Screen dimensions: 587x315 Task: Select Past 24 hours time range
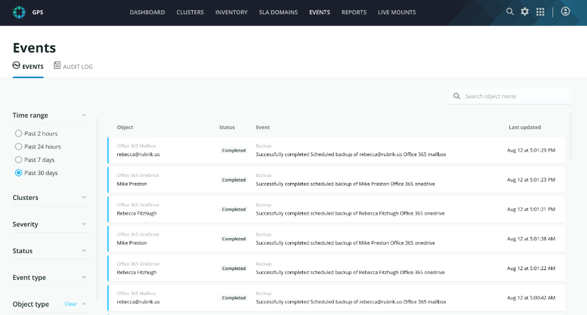(18, 146)
